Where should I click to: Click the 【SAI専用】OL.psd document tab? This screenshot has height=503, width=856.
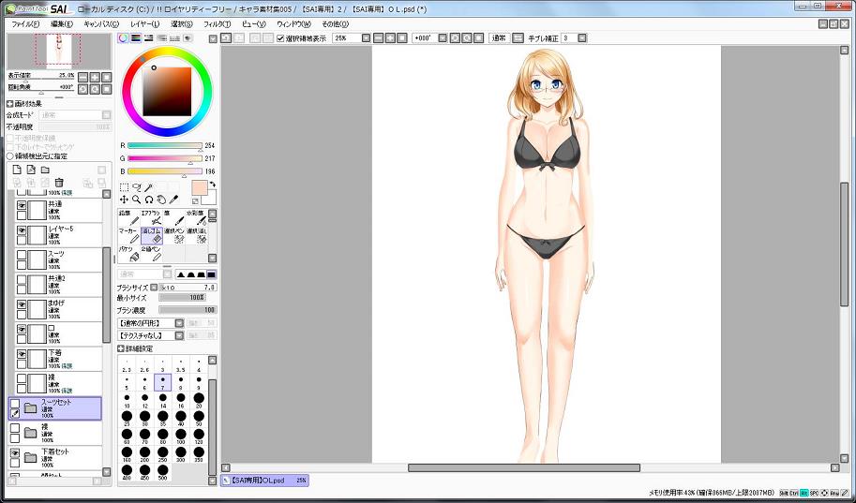tap(264, 481)
